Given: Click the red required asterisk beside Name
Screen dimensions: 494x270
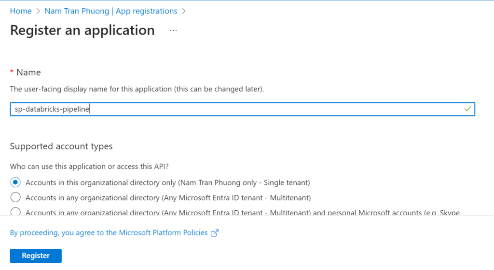Looking at the screenshot, I should pyautogui.click(x=12, y=72).
